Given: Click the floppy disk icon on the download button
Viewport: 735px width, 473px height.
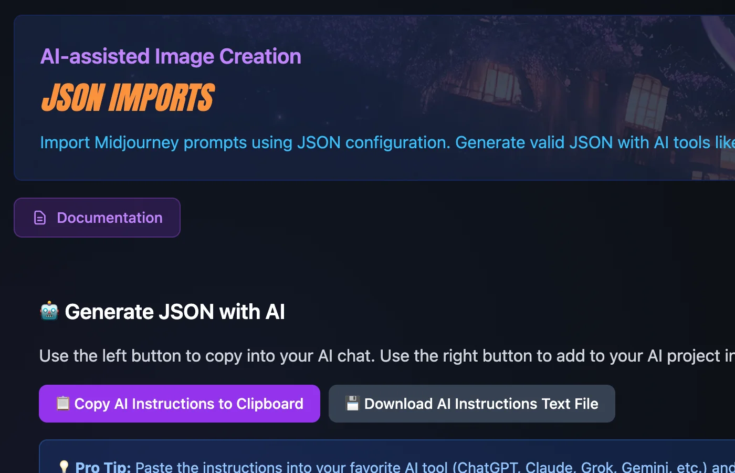Looking at the screenshot, I should click(352, 404).
